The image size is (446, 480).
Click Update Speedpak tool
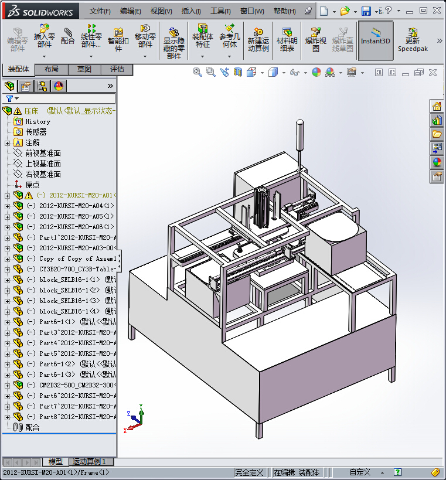(x=413, y=40)
